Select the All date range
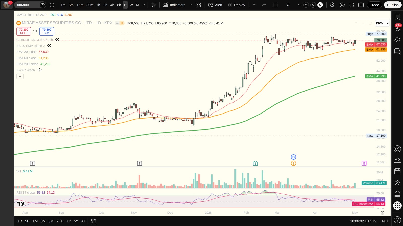The height and width of the screenshot is (226, 403). coord(83,221)
